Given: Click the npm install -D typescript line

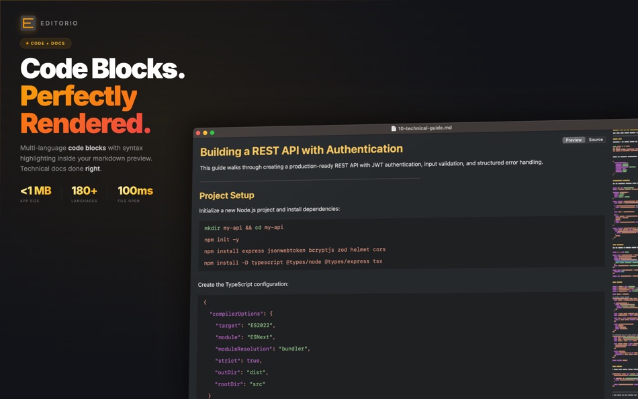Looking at the screenshot, I should 293,262.
